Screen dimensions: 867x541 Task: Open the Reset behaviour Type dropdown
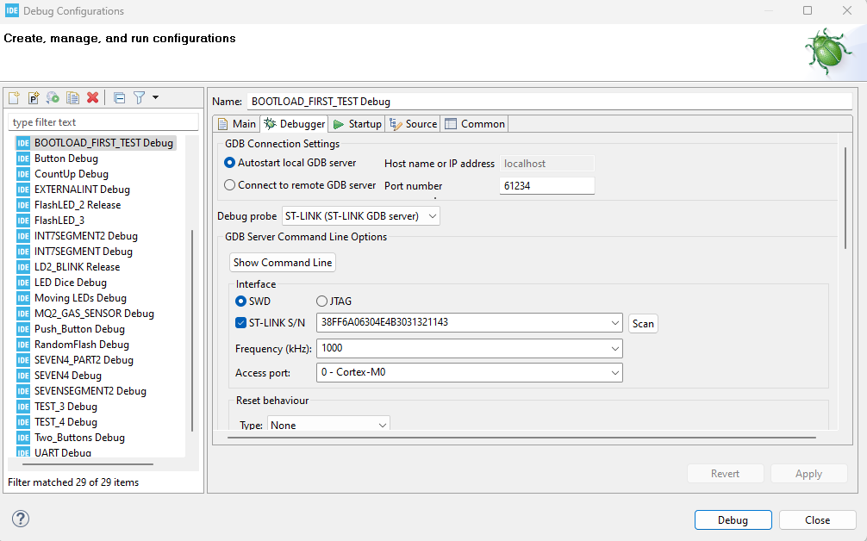click(383, 425)
